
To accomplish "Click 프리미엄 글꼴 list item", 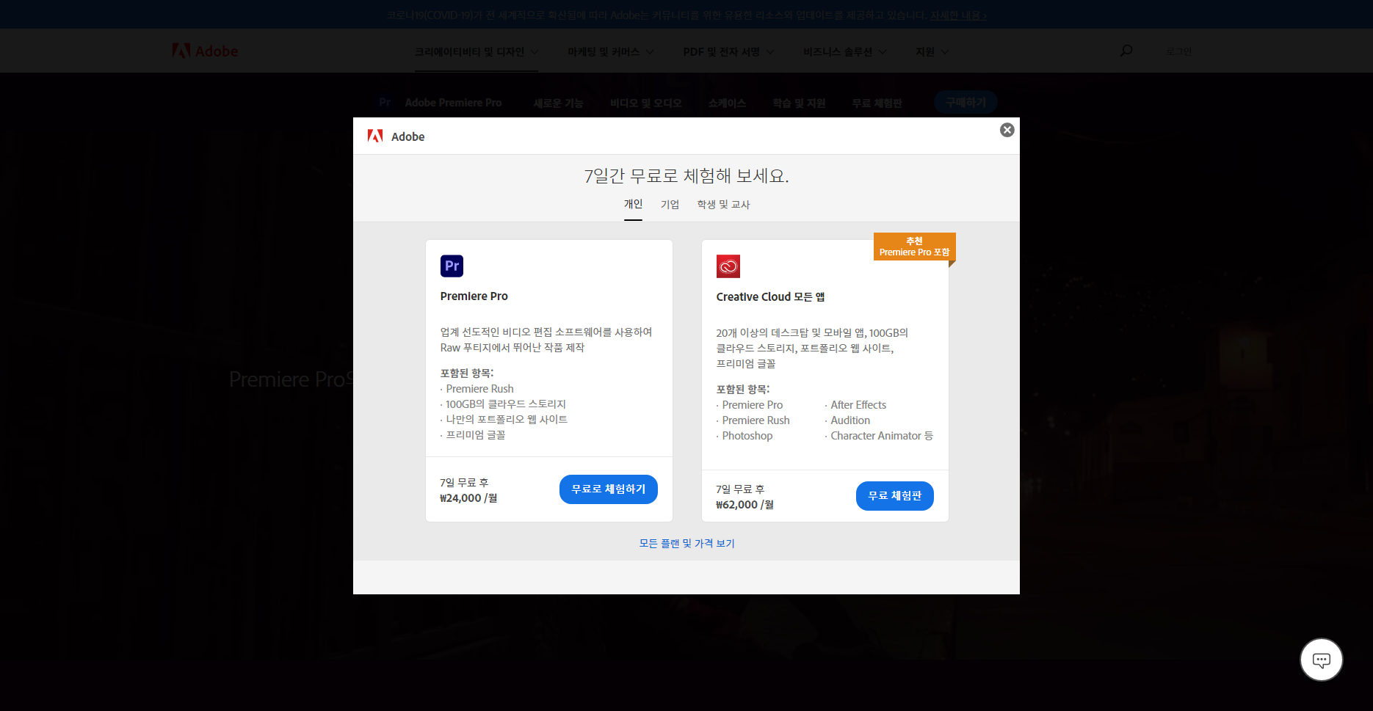I will point(475,435).
